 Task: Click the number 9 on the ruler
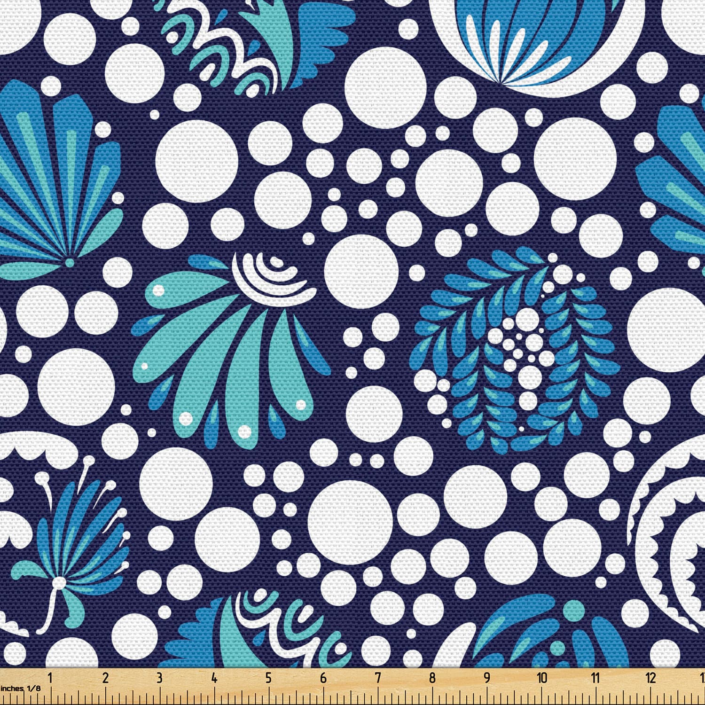[x=486, y=678]
